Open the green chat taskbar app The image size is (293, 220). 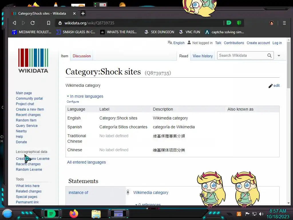coord(51,214)
